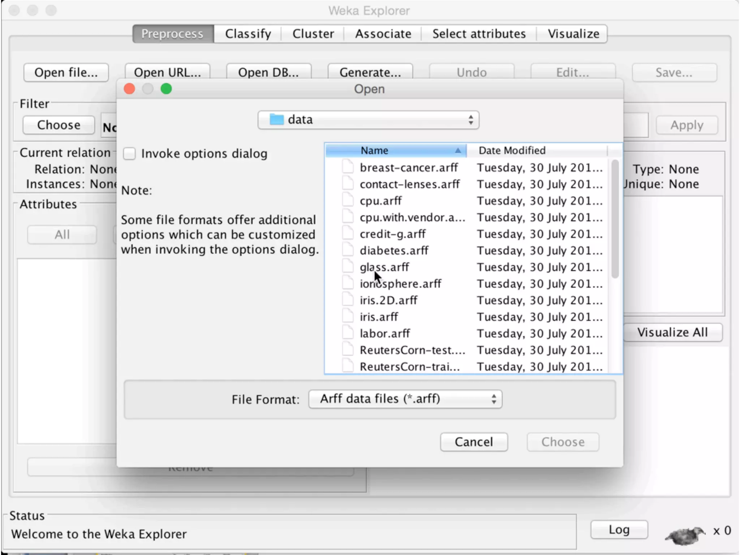Click the file icon next to iris.arff
The width and height of the screenshot is (740, 555).
pos(348,317)
